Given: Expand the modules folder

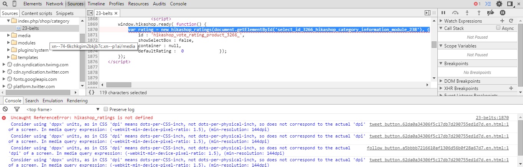Looking at the screenshot, I should pos(8,43).
